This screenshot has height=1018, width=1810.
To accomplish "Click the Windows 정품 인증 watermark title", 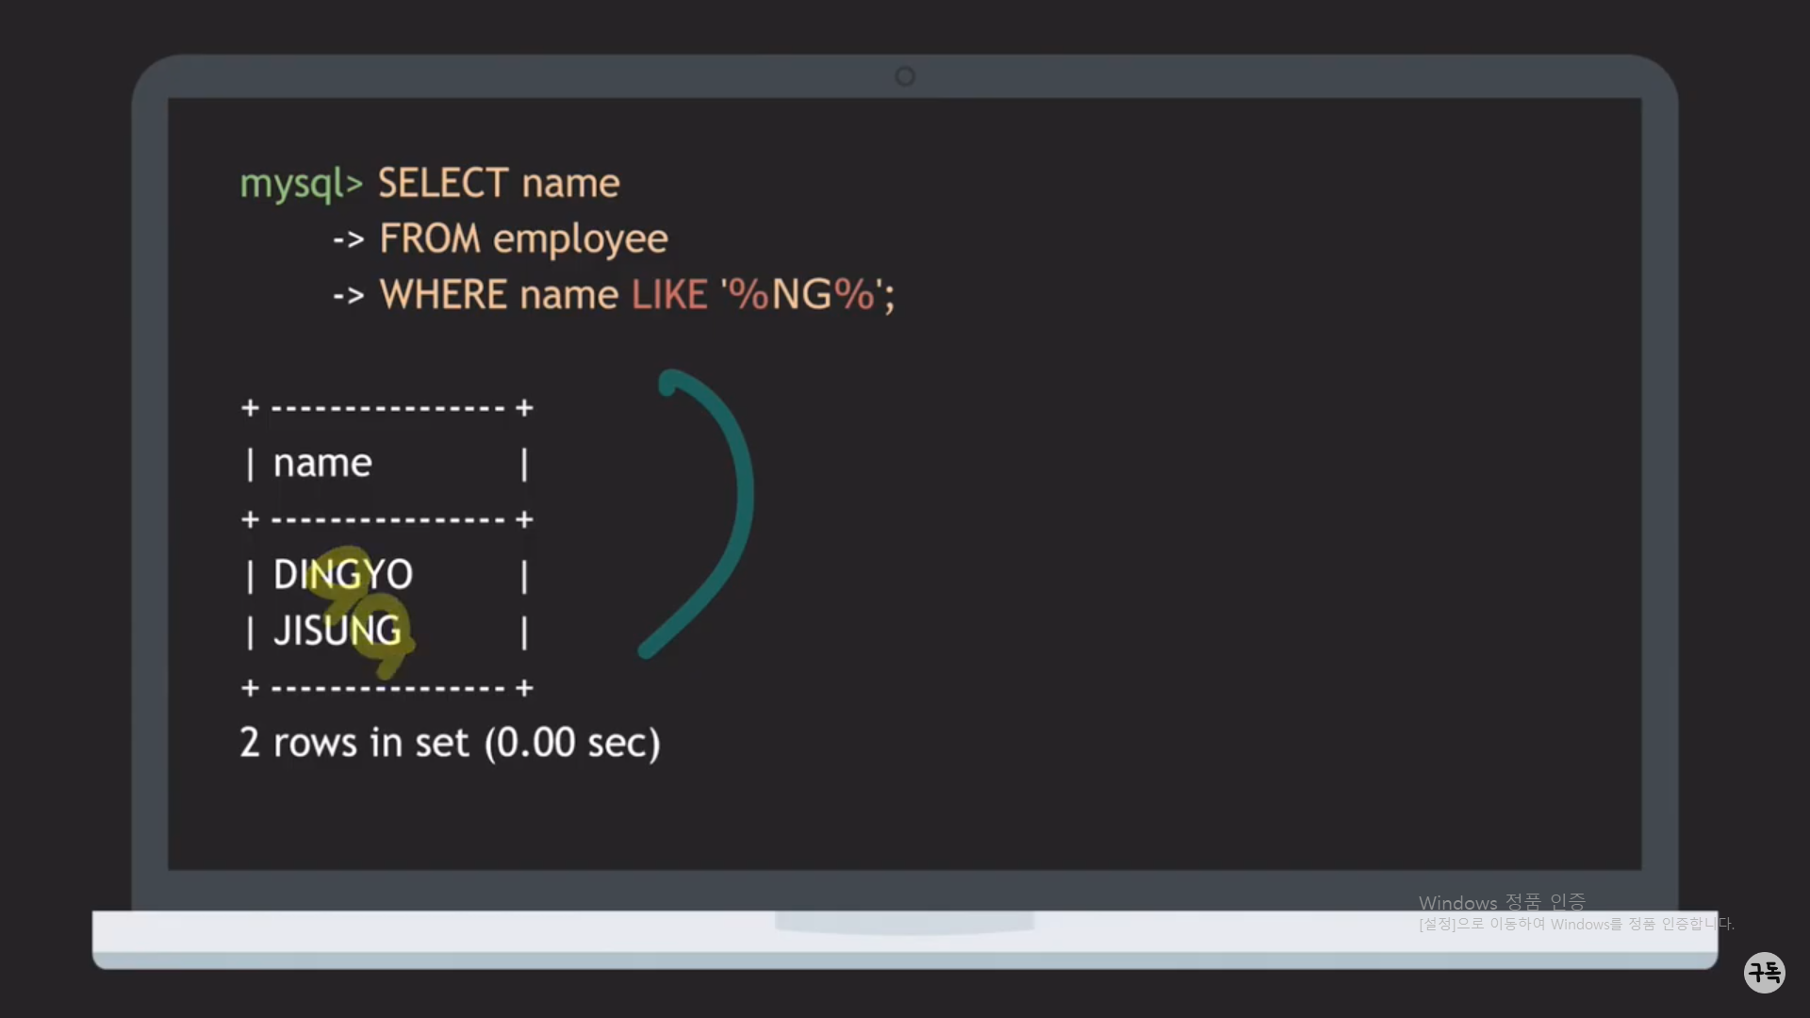I will [x=1502, y=902].
